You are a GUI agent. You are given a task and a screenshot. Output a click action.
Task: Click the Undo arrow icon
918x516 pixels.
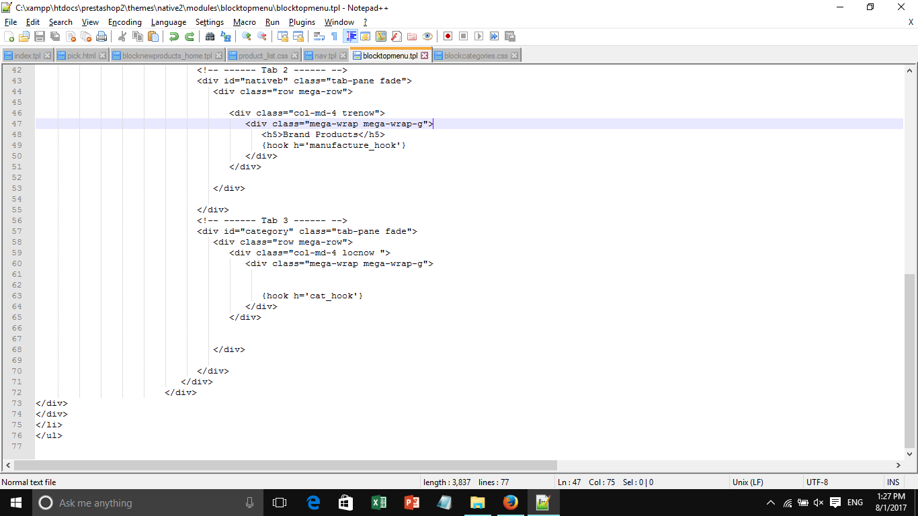point(174,36)
